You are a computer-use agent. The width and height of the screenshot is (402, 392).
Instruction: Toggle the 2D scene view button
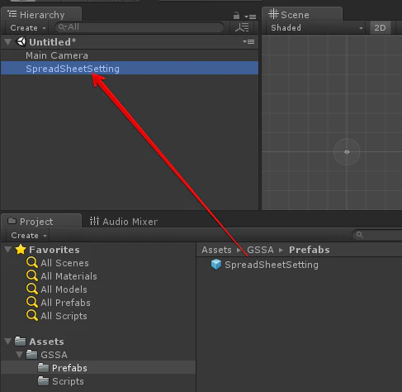(x=380, y=27)
